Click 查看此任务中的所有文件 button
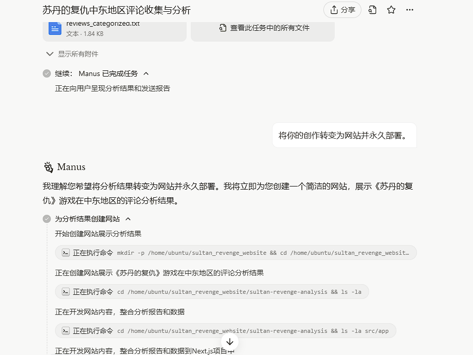The width and height of the screenshot is (473, 355). tap(263, 31)
